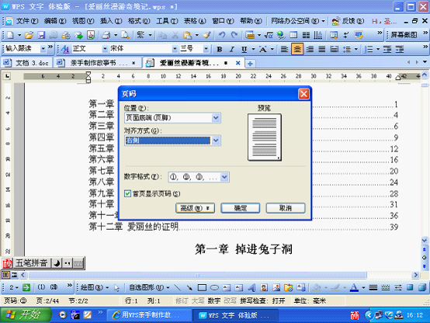
Task: Open the 文件 menu
Action: pos(27,21)
